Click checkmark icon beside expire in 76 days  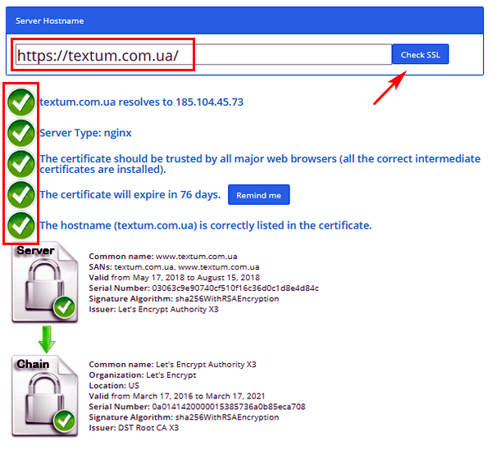pyautogui.click(x=20, y=195)
